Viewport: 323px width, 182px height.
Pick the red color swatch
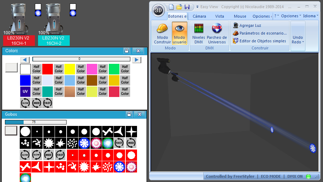[48, 69]
